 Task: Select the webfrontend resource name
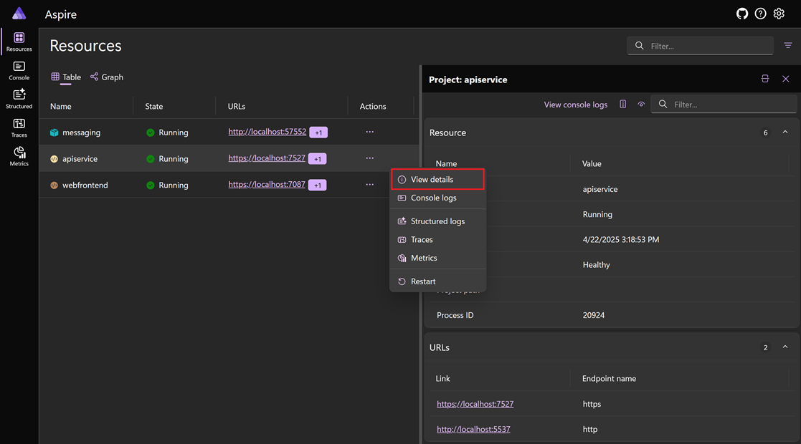[85, 185]
